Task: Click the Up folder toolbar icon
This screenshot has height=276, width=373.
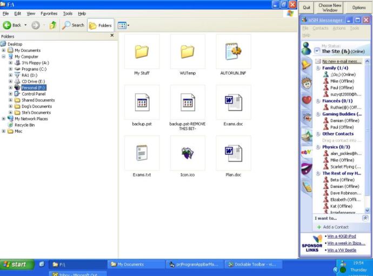Action: 52,25
